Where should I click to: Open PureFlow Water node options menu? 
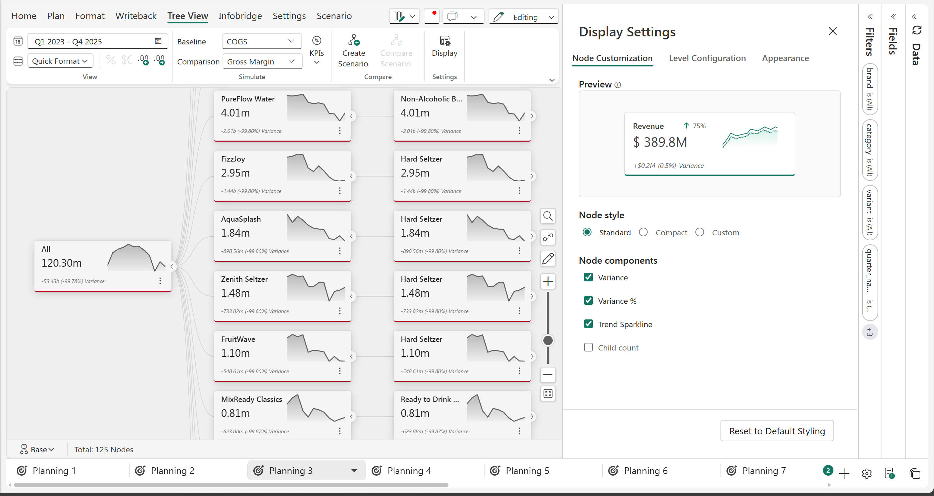pos(340,131)
